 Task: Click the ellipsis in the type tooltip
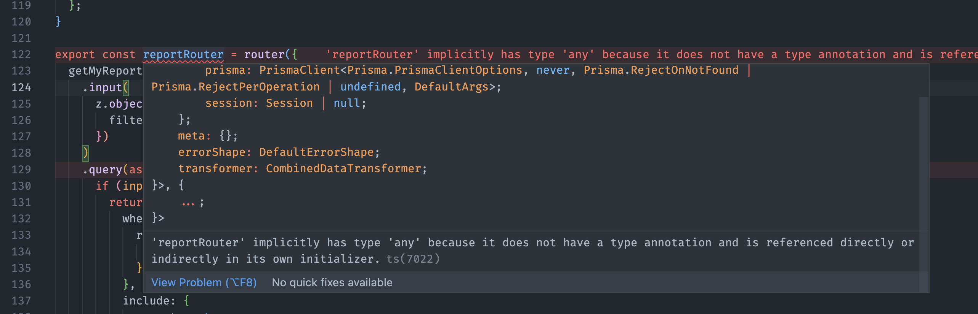click(x=188, y=203)
